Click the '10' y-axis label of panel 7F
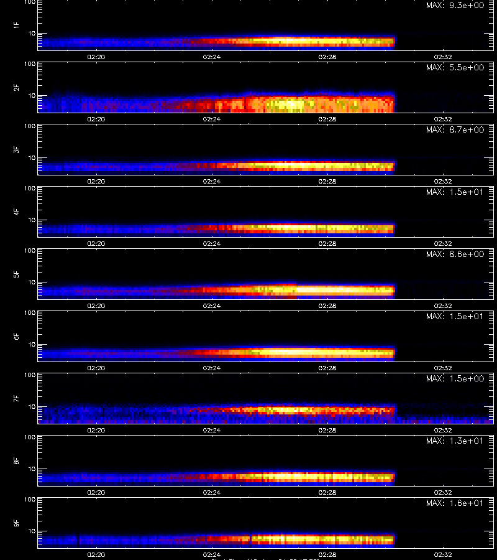 click(32, 406)
